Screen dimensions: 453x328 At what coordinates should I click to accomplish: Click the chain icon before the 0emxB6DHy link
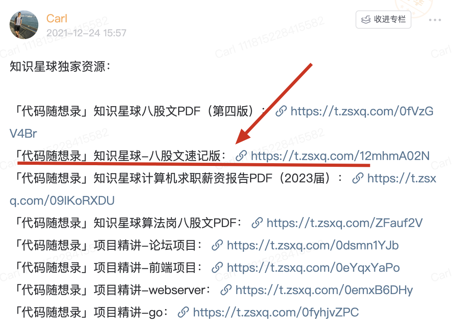tap(226, 290)
